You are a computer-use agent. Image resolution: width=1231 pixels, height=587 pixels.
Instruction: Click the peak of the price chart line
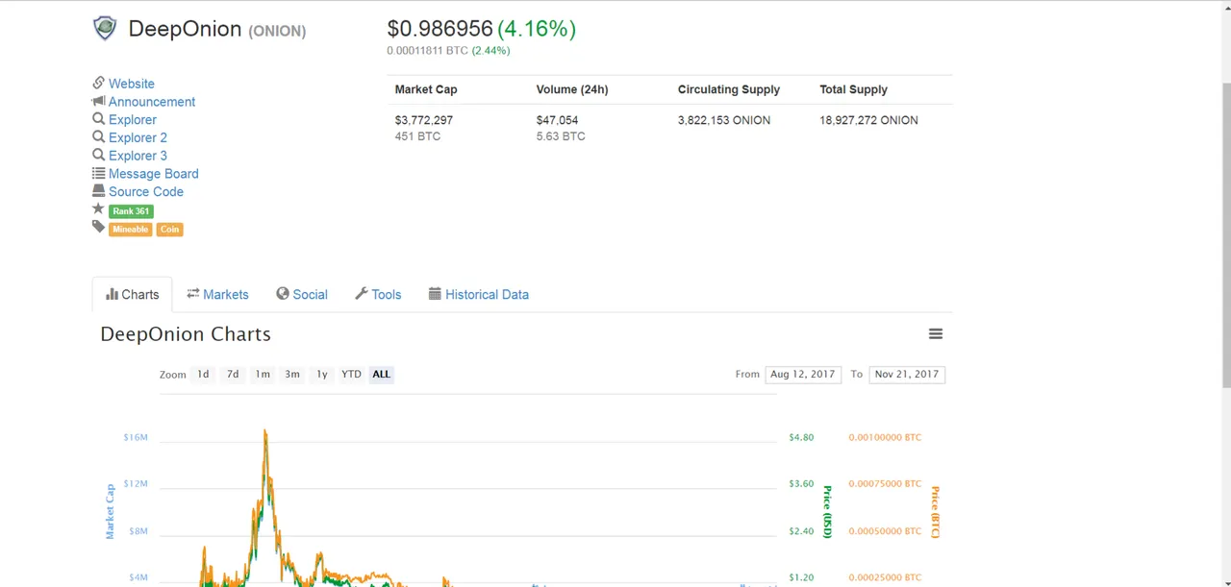[265, 431]
